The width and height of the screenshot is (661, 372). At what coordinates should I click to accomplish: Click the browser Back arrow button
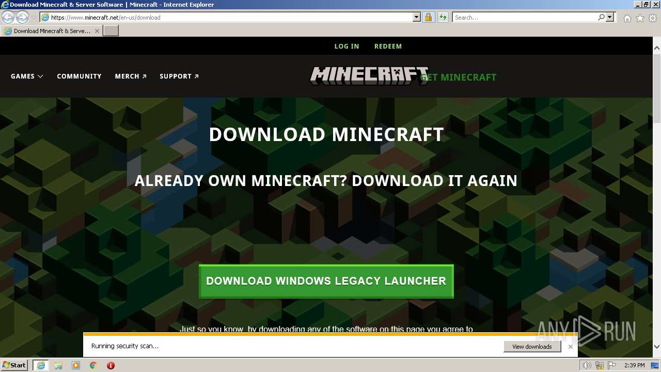point(8,17)
